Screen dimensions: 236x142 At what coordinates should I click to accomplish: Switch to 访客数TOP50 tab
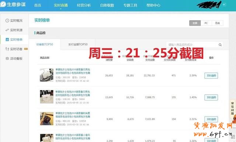point(45,45)
